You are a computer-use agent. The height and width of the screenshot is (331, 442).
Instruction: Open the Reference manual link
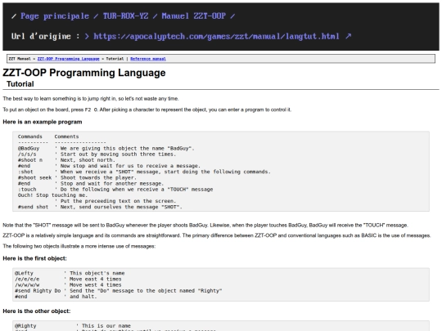coord(148,59)
